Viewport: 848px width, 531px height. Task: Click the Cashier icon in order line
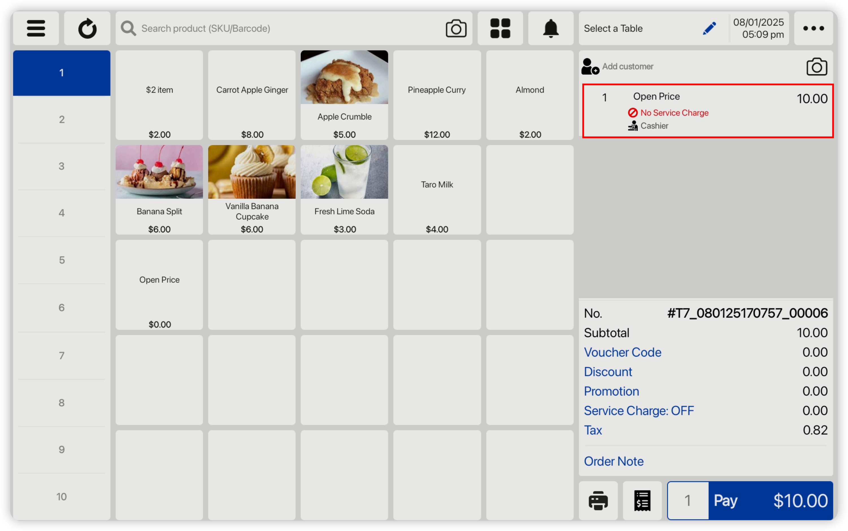coord(633,126)
